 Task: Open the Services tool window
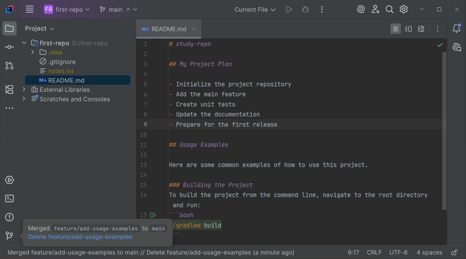[x=10, y=180]
